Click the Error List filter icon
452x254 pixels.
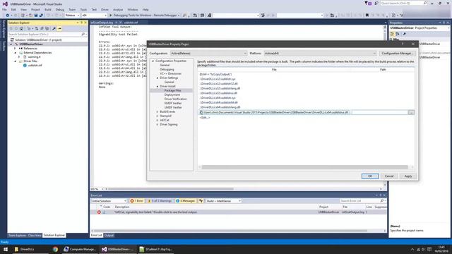pos(201,200)
